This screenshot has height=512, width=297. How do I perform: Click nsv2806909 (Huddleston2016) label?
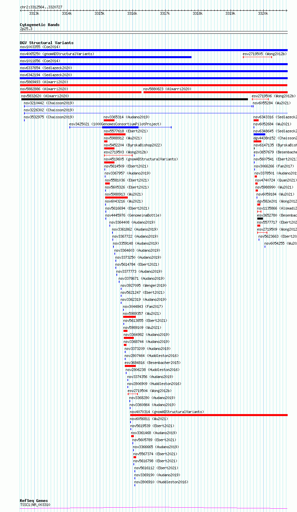154,384
